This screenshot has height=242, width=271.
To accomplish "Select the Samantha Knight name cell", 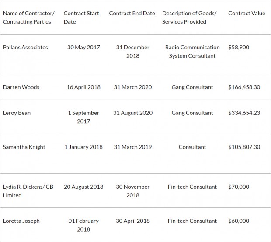I will (x=24, y=147).
